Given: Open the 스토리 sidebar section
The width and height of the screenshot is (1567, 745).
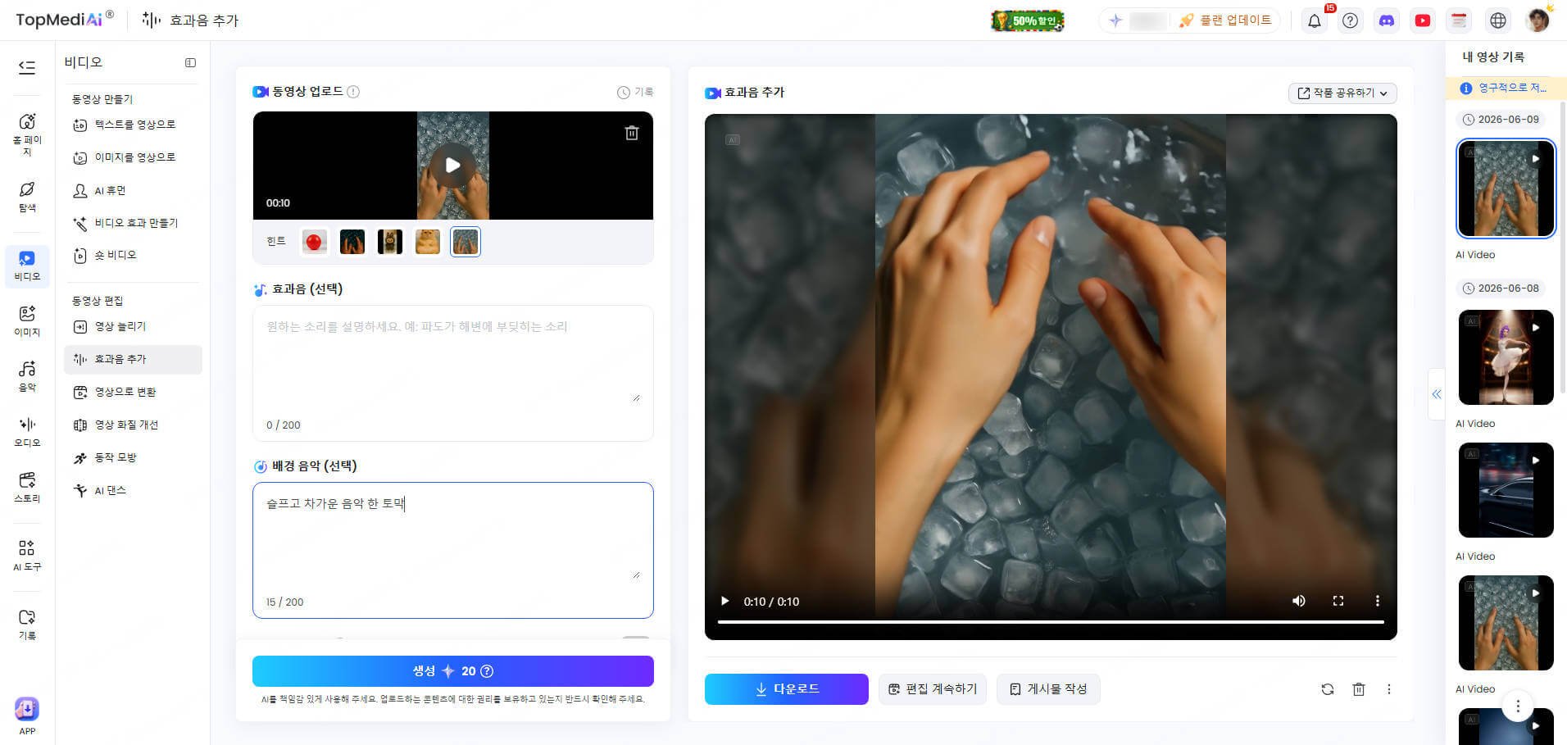Looking at the screenshot, I should 27,487.
